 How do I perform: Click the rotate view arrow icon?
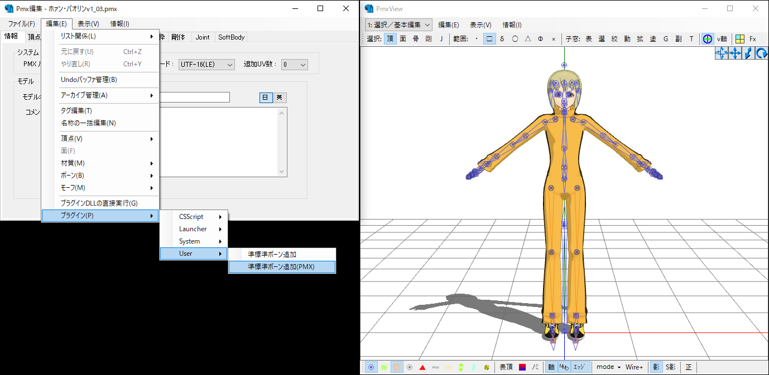[x=762, y=53]
